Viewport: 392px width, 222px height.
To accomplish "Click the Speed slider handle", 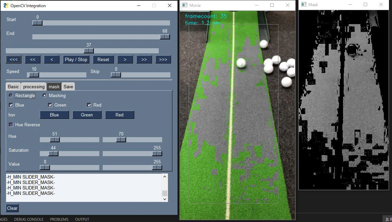I will pyautogui.click(x=34, y=75).
